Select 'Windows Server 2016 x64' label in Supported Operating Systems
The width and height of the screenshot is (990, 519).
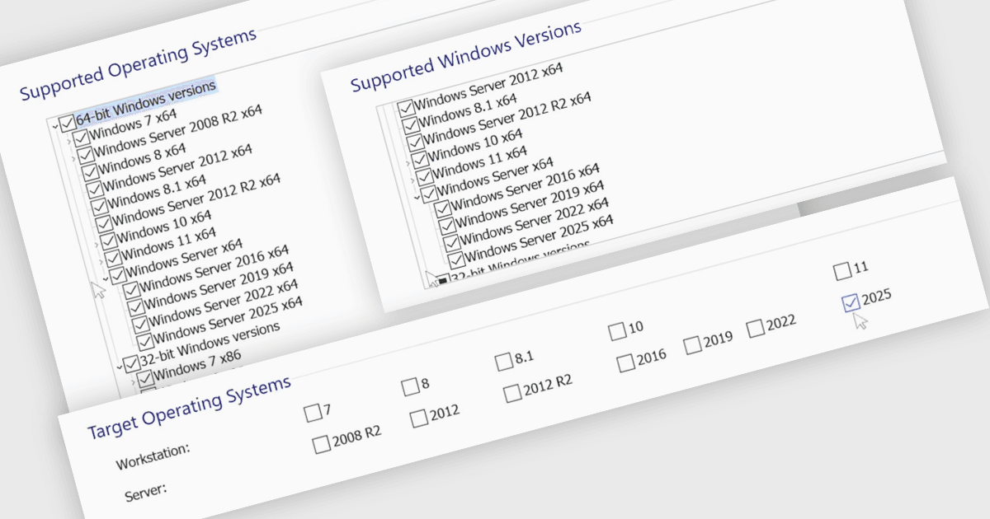coord(214,270)
